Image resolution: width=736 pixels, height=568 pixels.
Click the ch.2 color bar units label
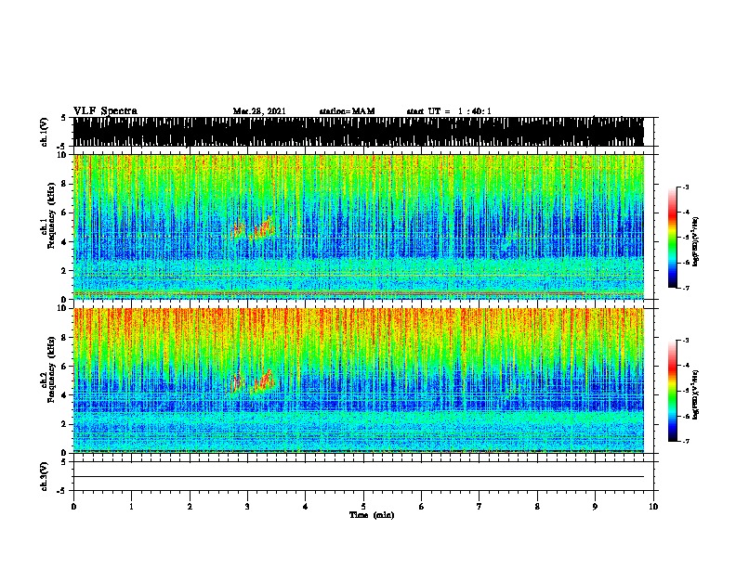click(x=695, y=394)
